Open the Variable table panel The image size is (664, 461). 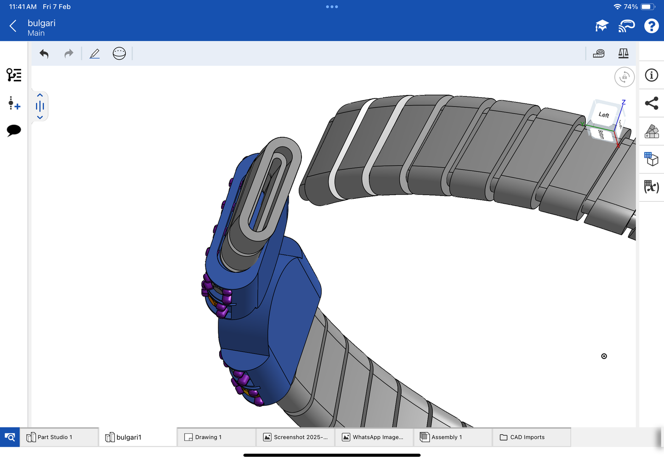tap(651, 187)
